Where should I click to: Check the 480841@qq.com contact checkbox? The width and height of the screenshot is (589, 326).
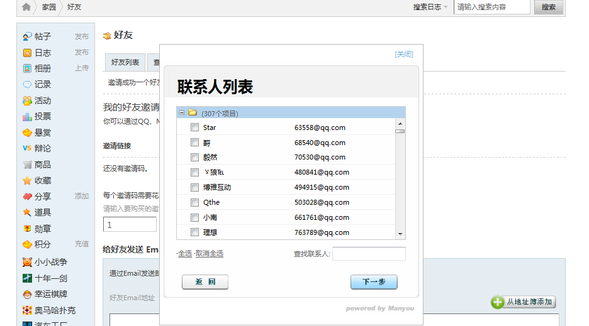194,172
